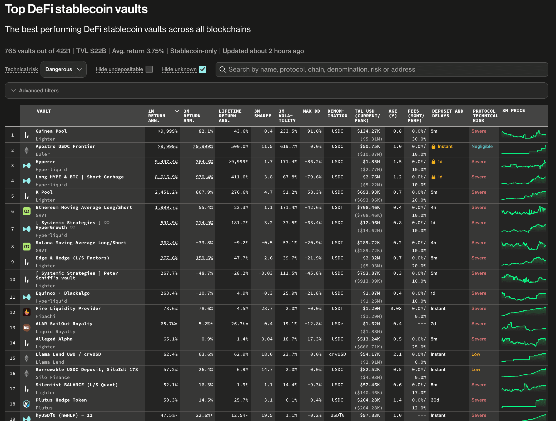Click the vault search input field
The image size is (556, 421).
point(382,69)
